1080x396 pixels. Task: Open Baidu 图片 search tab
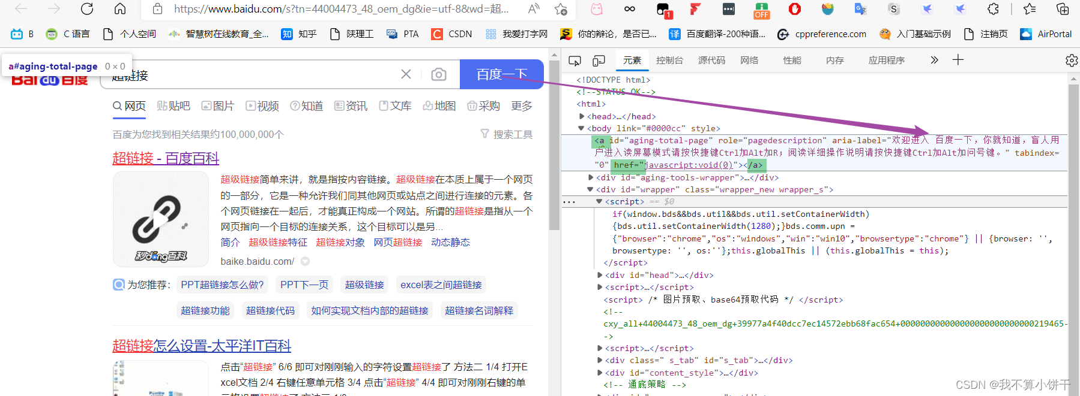click(x=217, y=106)
